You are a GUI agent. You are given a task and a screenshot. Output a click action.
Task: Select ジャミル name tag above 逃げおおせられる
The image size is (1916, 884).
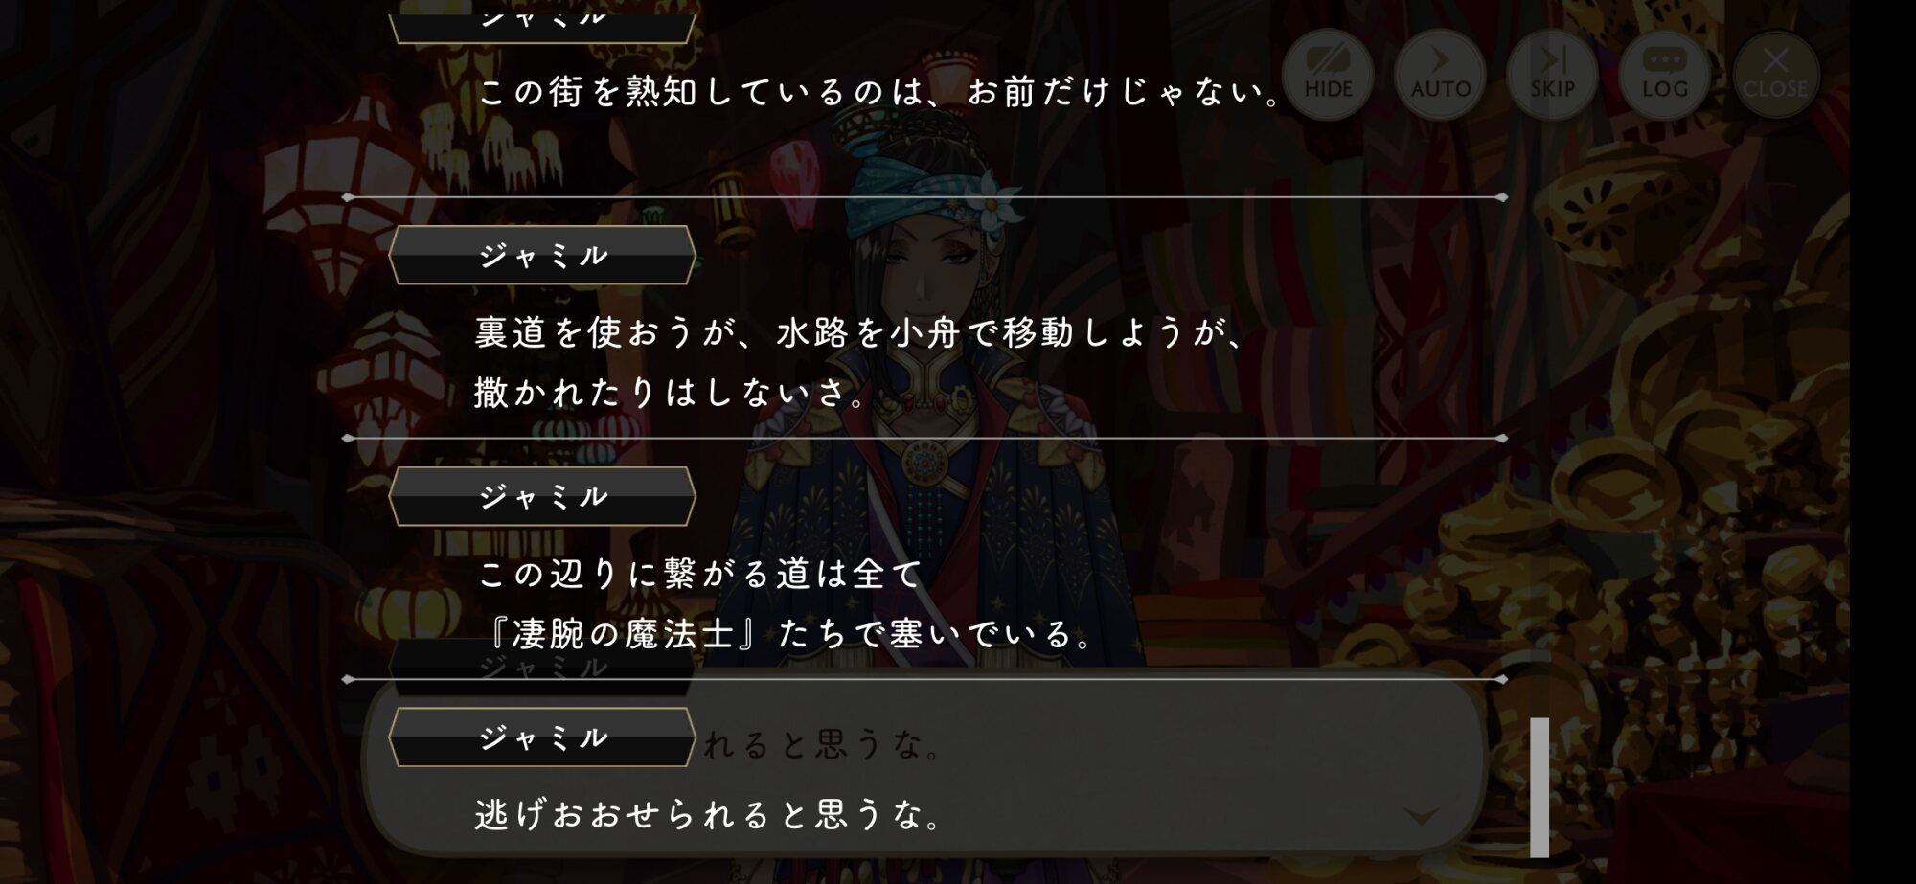pyautogui.click(x=542, y=737)
